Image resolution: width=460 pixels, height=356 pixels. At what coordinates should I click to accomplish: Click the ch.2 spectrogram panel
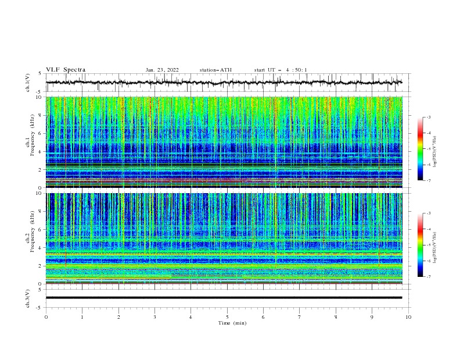[x=224, y=238]
